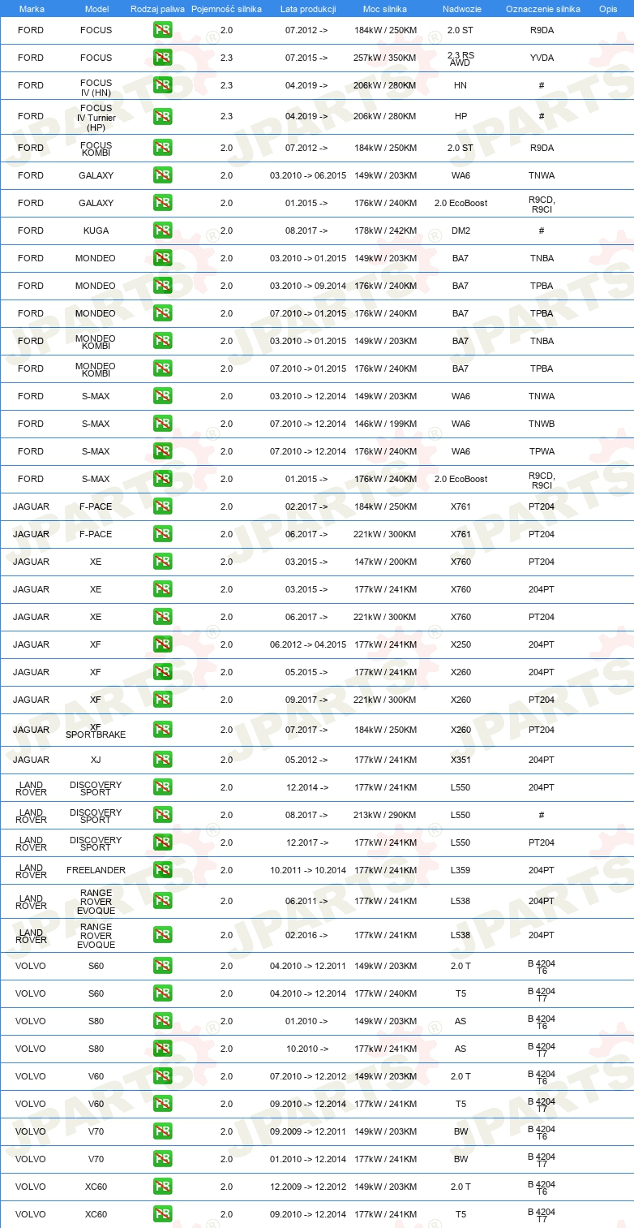Select the fuel icon in the Ford Kuga row

tap(162, 231)
